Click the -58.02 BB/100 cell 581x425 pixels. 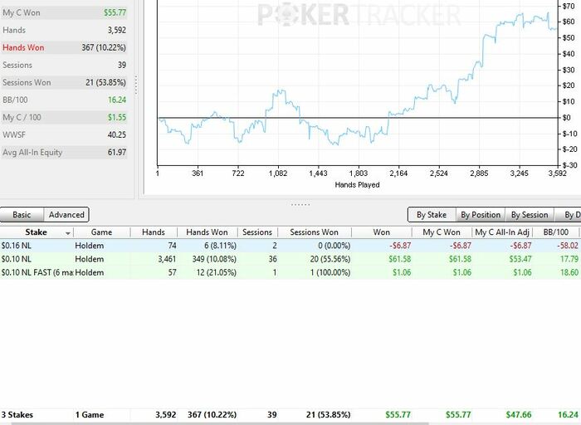coord(567,246)
